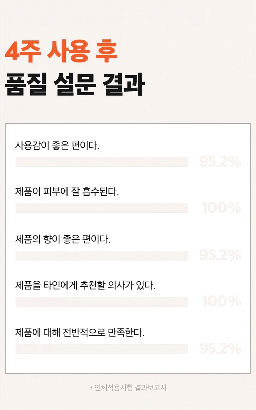Click the progress bar under '사용감이 좋은 편이다.'
This screenshot has width=256, height=410.
click(101, 162)
